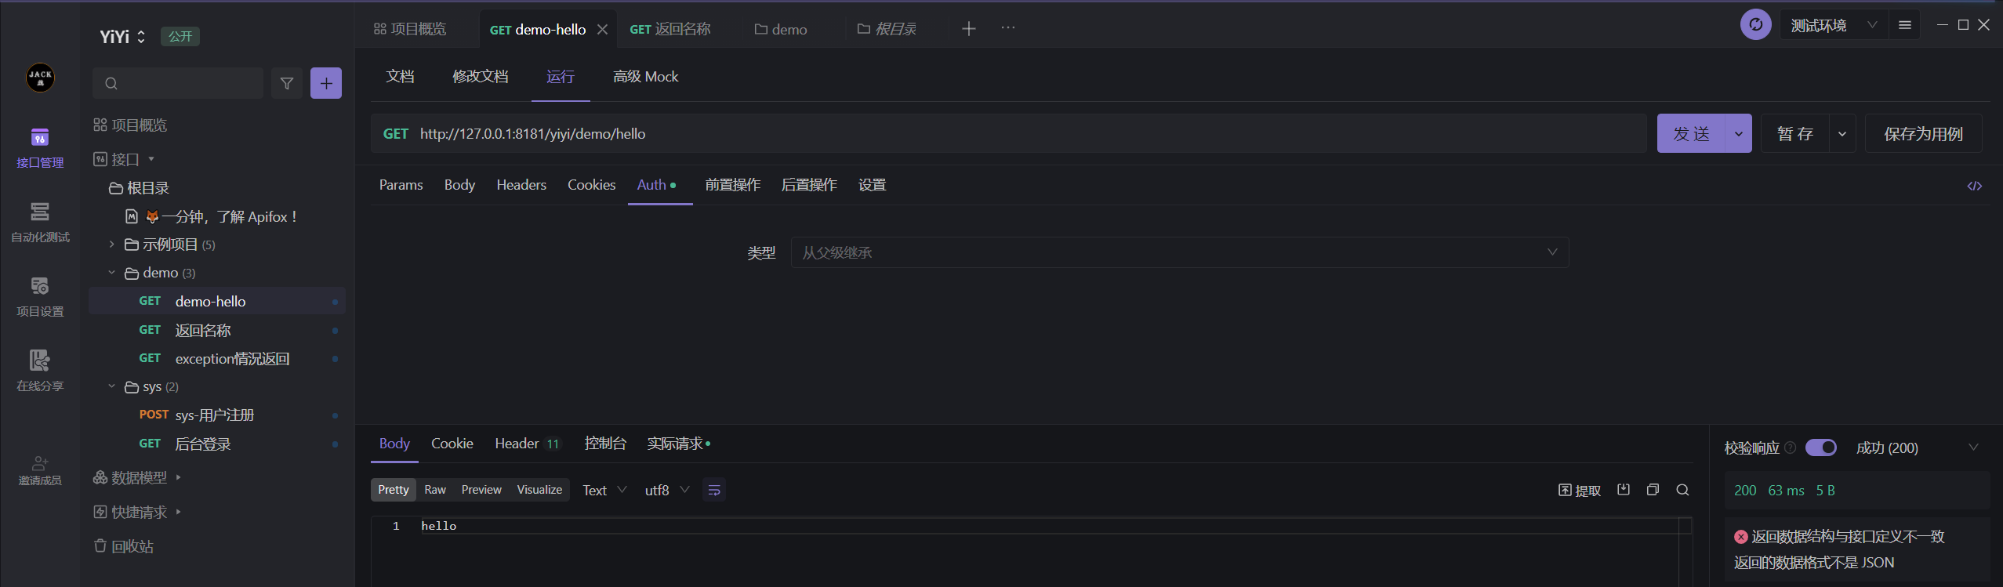Open the Headers request tab
The height and width of the screenshot is (587, 2003).
click(x=521, y=185)
